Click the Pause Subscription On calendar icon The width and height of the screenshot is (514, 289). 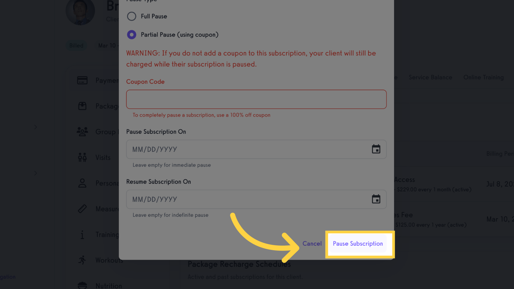click(x=376, y=149)
